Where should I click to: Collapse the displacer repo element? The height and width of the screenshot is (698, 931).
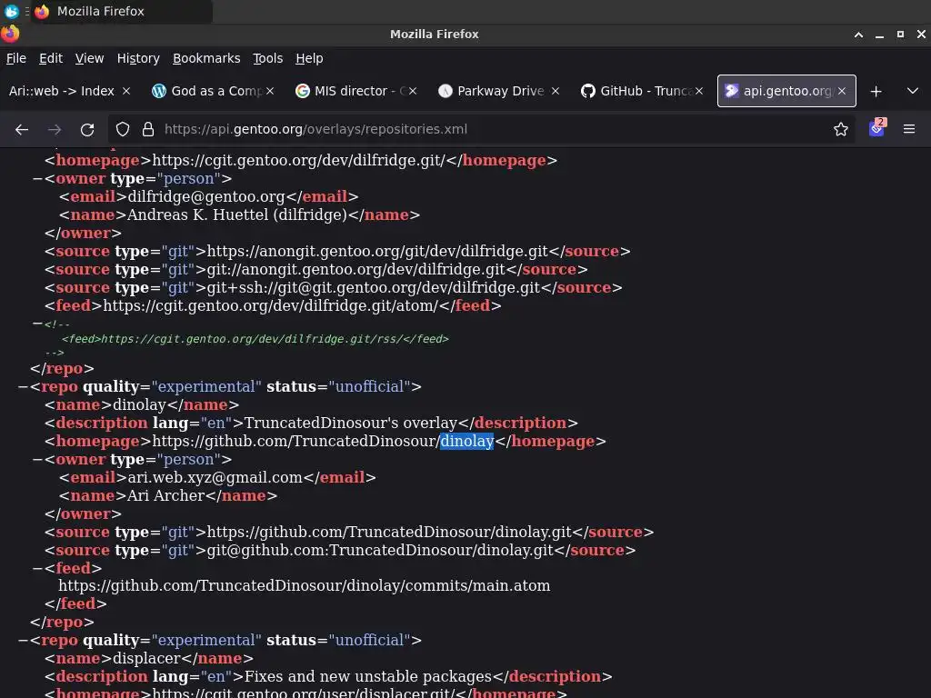[23, 640]
